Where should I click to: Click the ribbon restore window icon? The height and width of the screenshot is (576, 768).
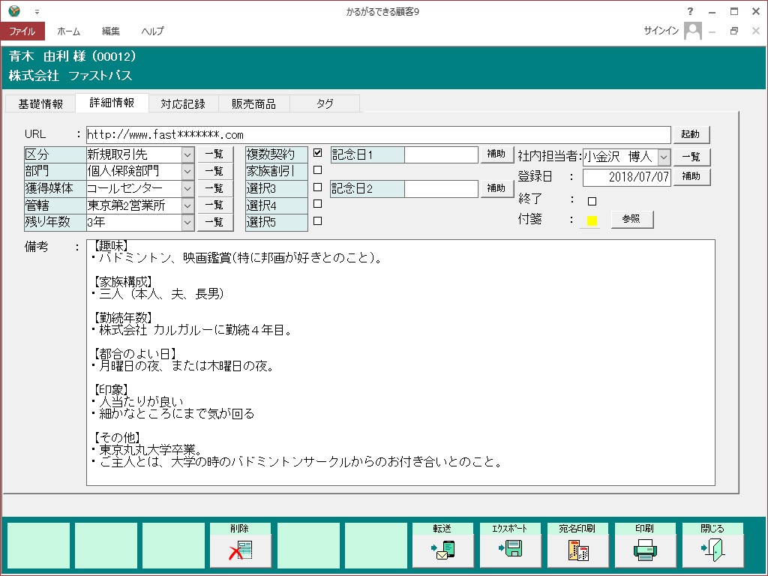[733, 31]
